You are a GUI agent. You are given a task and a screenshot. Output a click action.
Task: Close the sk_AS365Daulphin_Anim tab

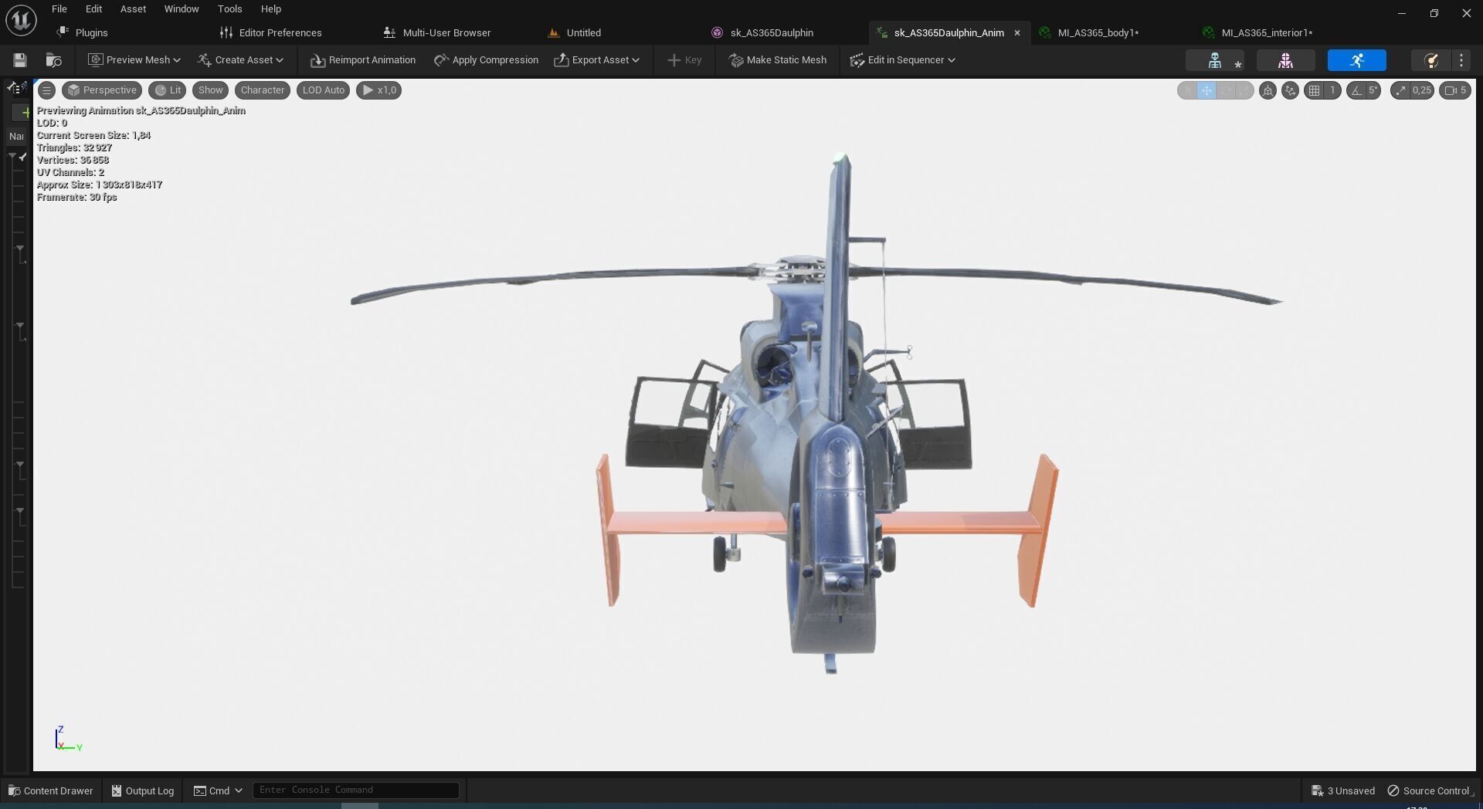(1017, 32)
